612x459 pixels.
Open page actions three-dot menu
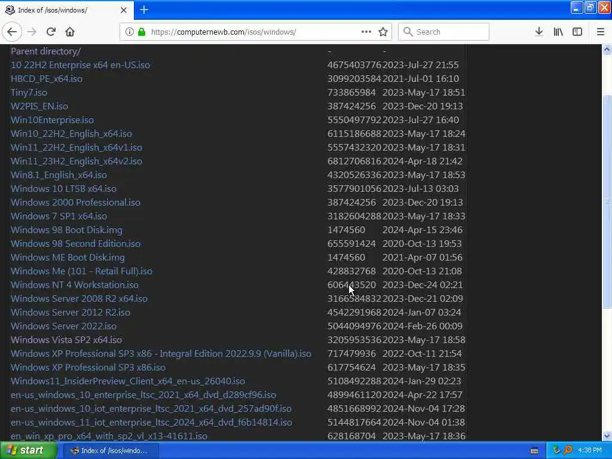click(366, 32)
